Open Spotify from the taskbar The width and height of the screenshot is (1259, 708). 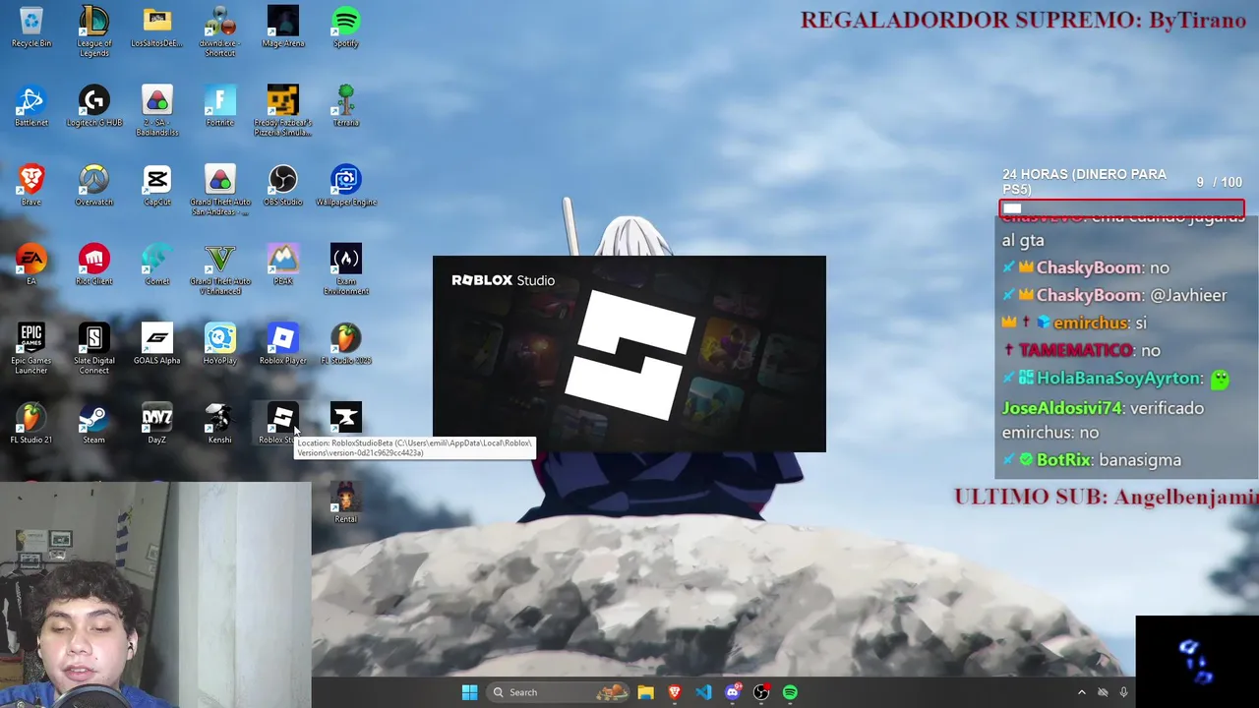[x=790, y=692]
